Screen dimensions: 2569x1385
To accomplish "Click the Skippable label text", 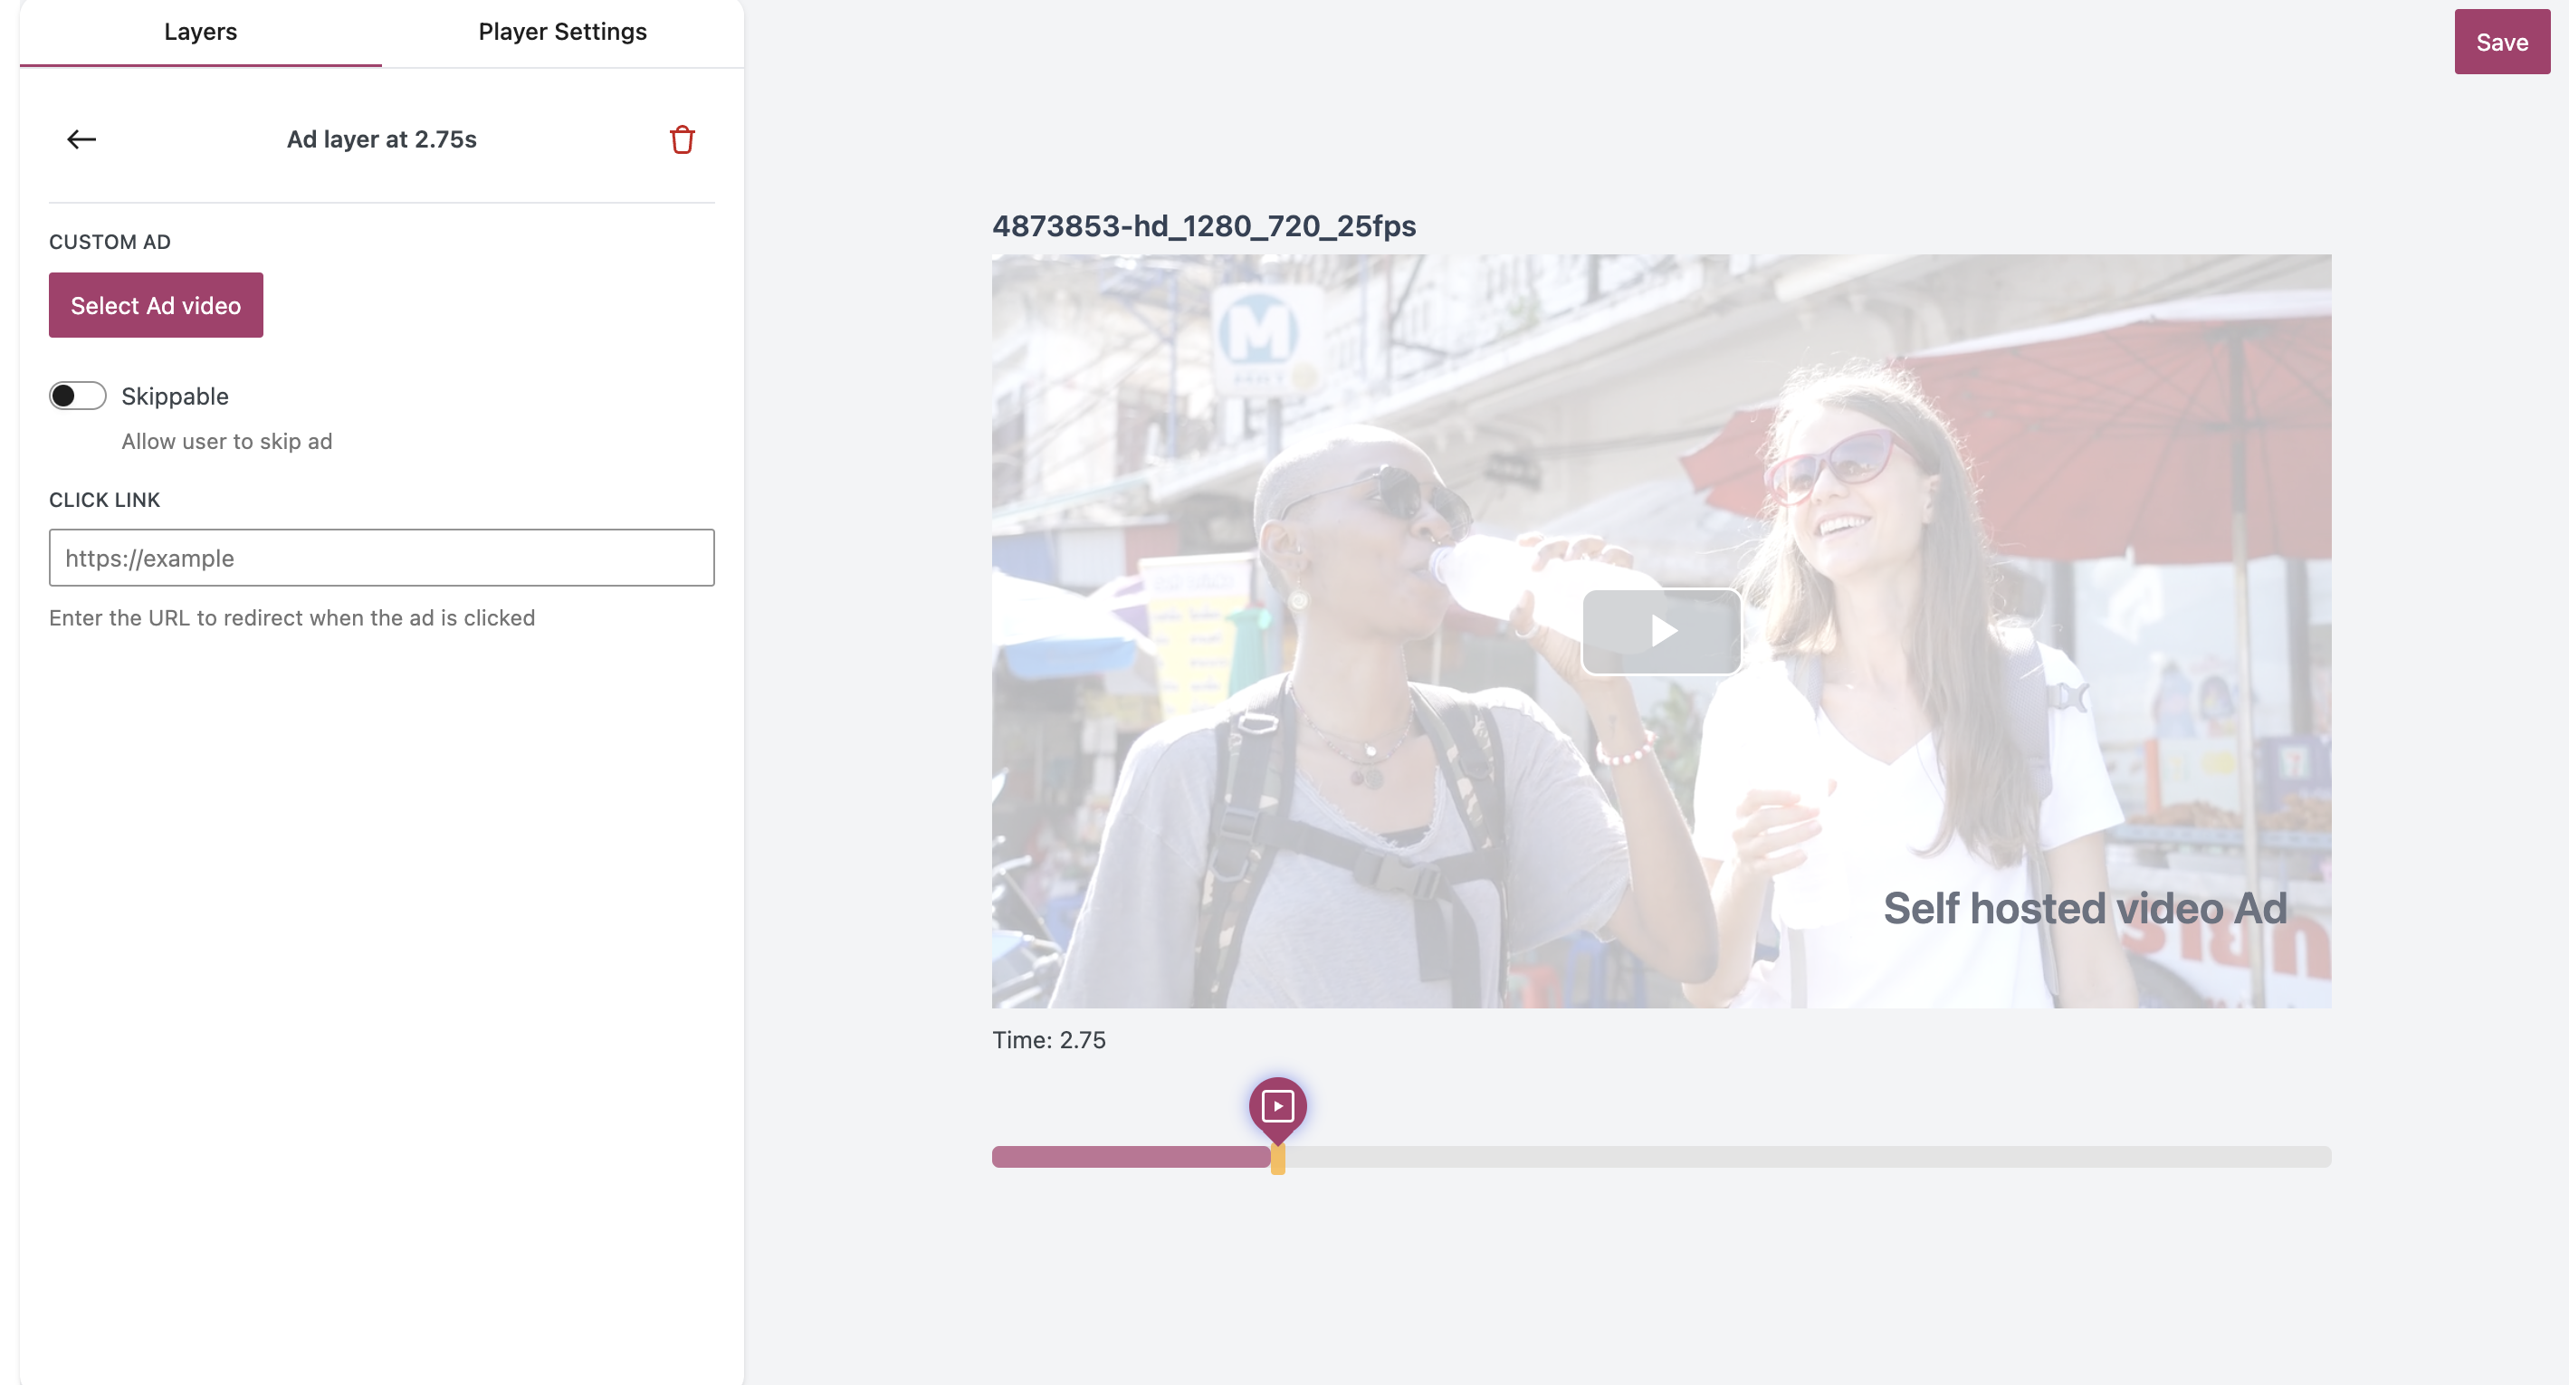I will (x=175, y=396).
